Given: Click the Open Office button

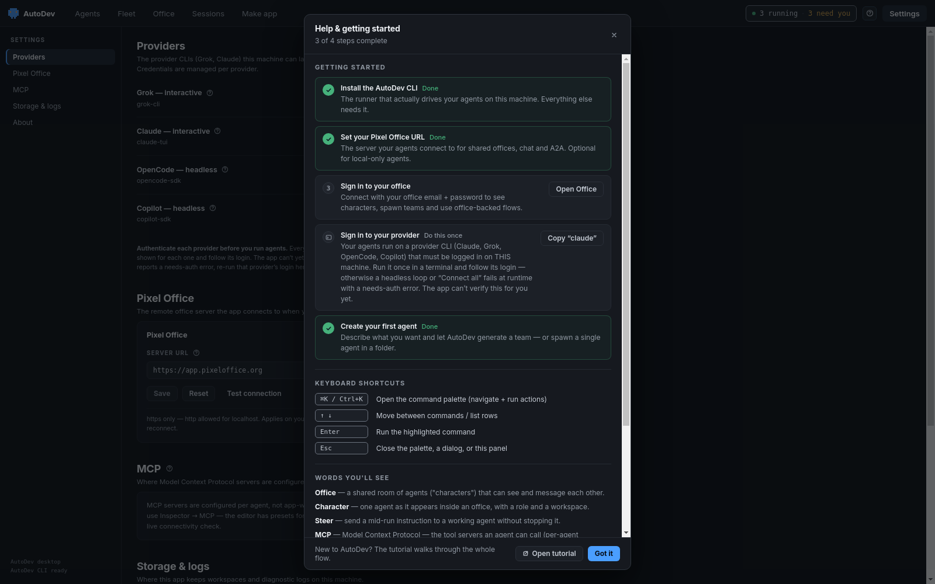Looking at the screenshot, I should tap(576, 189).
